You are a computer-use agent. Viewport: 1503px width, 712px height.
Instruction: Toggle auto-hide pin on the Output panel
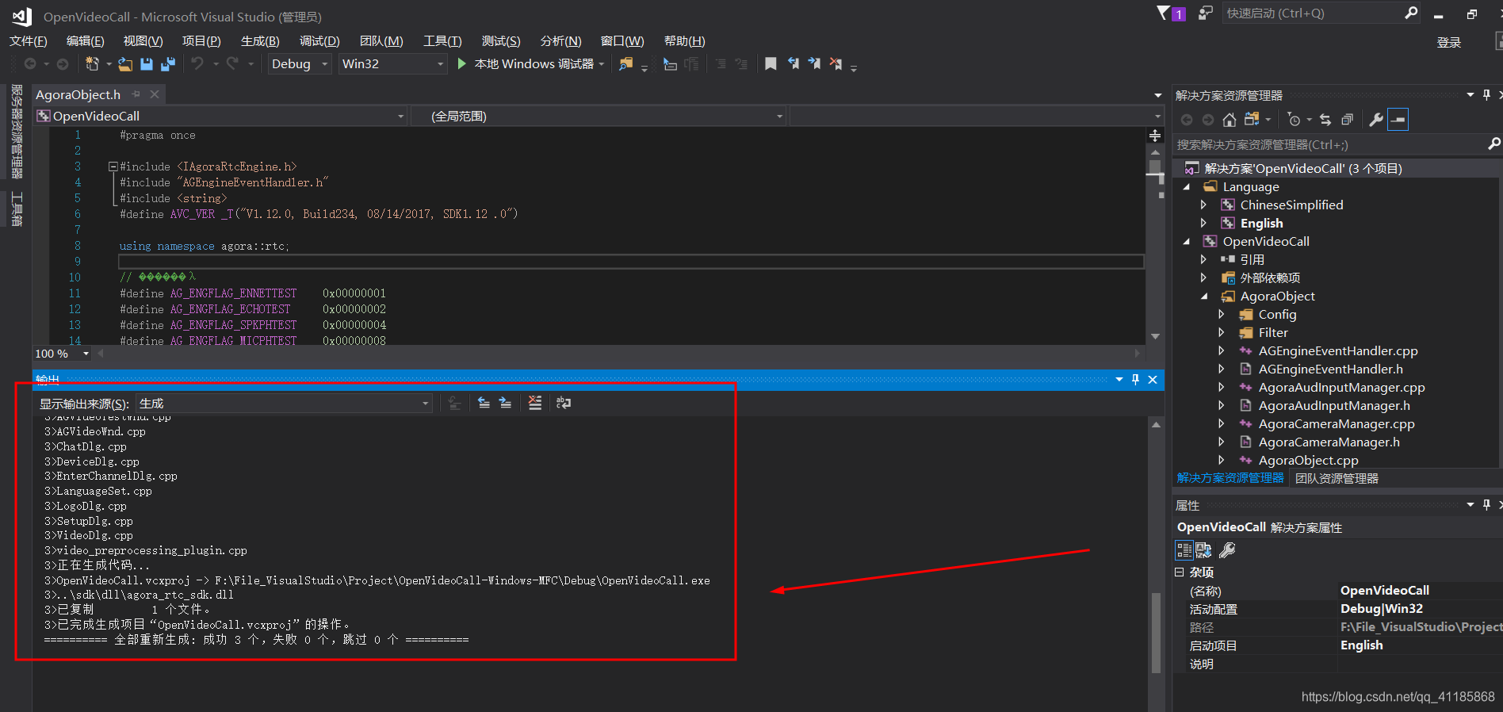[1135, 380]
